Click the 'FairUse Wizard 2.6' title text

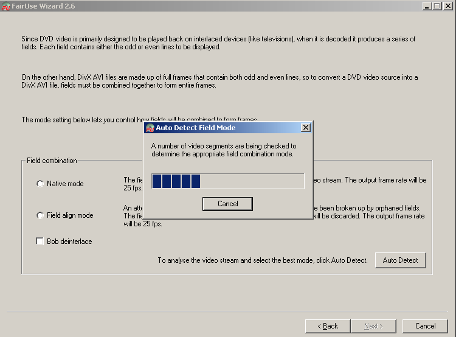pyautogui.click(x=43, y=6)
